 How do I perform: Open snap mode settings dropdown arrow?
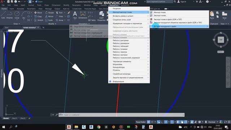155,122
